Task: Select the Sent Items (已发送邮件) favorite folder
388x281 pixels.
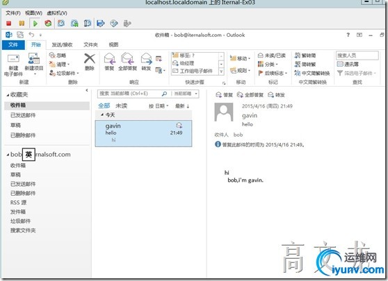Action: point(23,115)
